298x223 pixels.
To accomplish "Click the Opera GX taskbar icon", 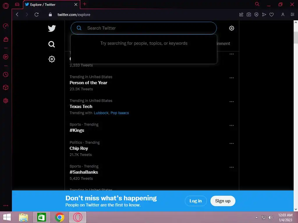I will [77, 217].
